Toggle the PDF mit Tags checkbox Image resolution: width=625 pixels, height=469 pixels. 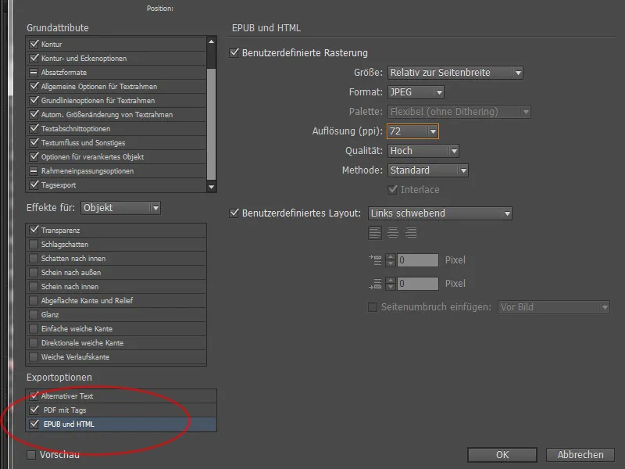click(x=34, y=410)
